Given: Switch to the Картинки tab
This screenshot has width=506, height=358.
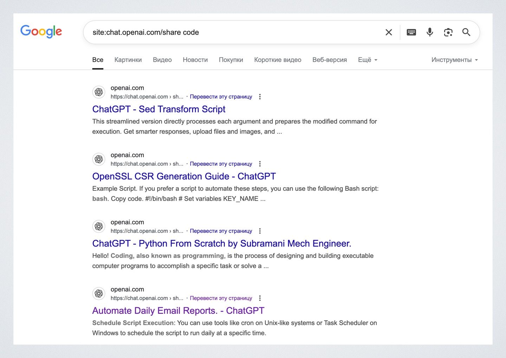Looking at the screenshot, I should point(128,60).
